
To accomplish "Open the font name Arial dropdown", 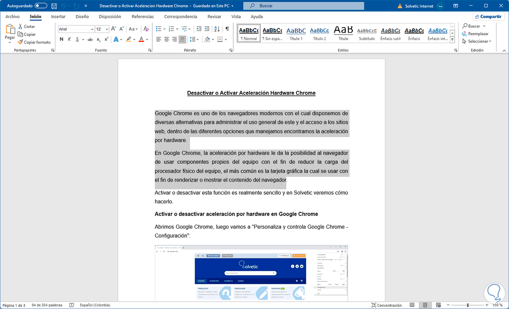I will coord(92,29).
